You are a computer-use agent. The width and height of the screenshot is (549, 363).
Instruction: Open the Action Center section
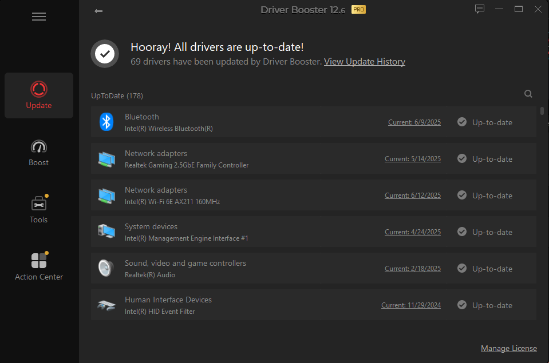[x=38, y=266]
